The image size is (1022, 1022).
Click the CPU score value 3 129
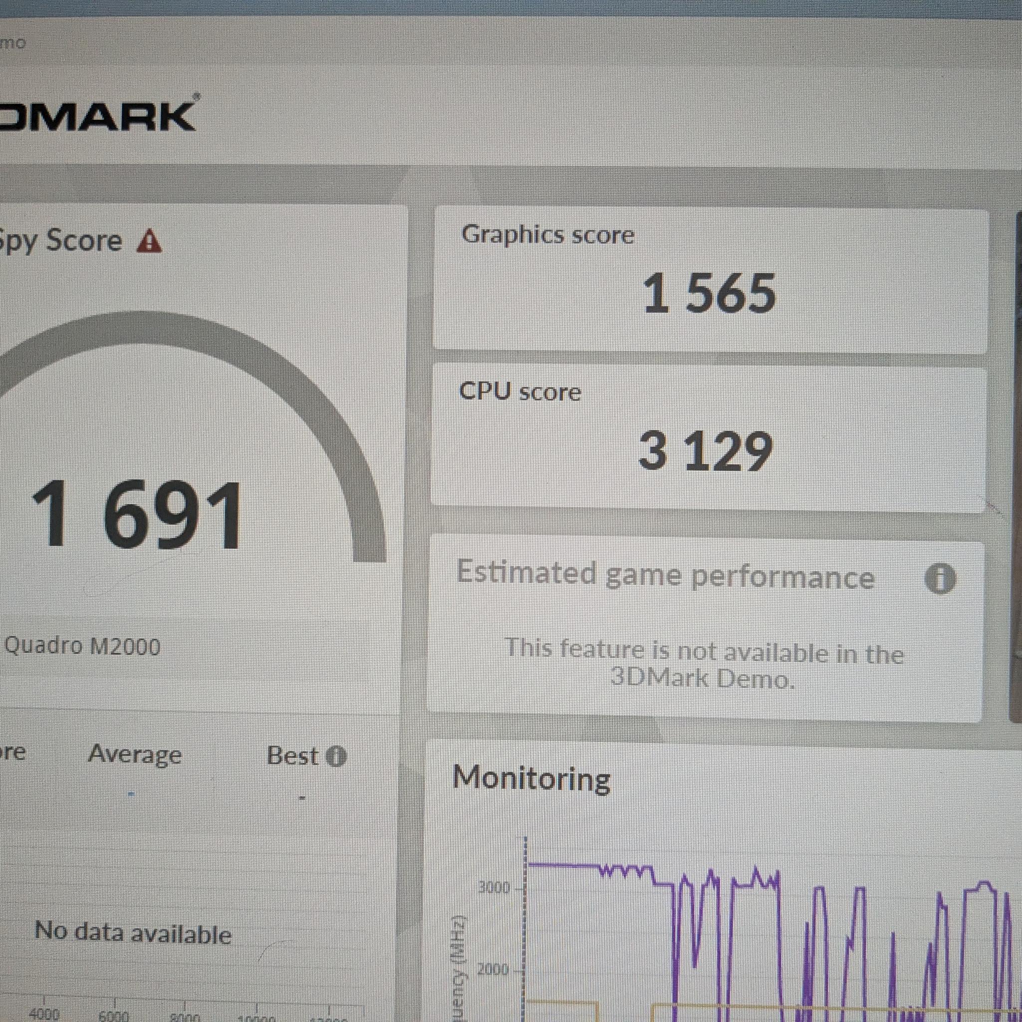[706, 450]
